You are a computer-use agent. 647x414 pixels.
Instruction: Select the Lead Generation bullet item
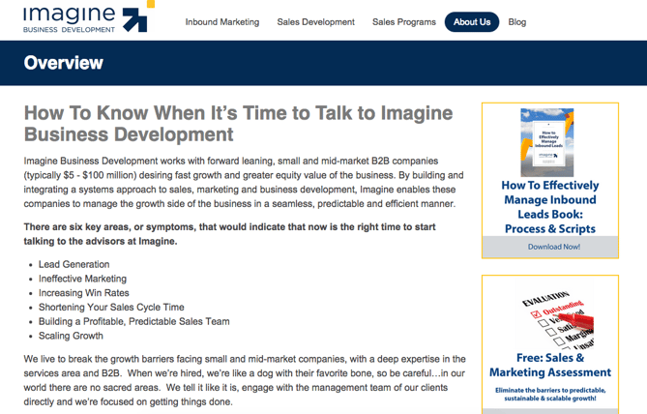tap(74, 264)
